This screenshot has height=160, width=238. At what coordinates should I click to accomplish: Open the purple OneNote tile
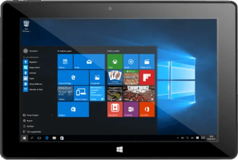(x=131, y=109)
